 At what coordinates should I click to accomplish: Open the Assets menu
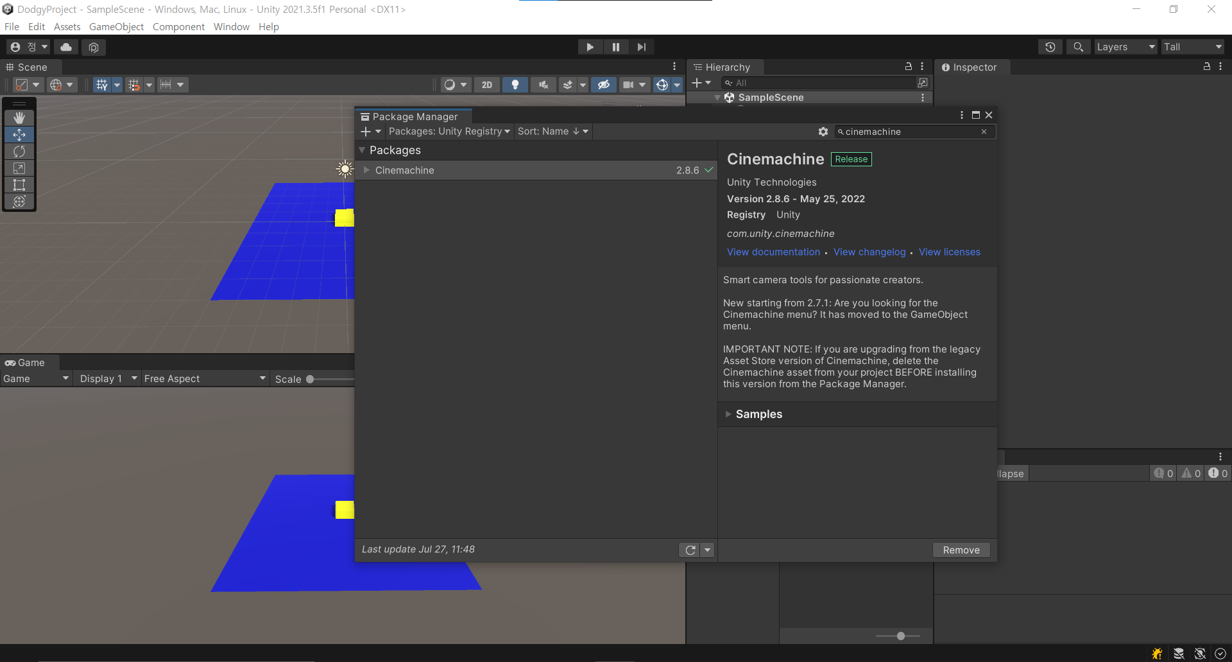pyautogui.click(x=67, y=26)
